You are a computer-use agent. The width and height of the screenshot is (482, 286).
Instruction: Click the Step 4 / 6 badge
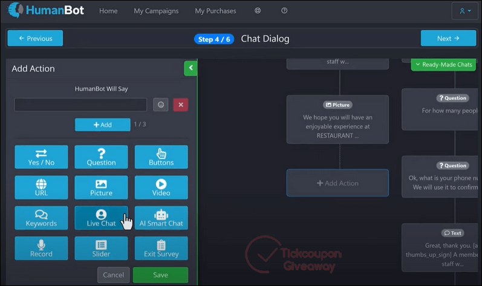click(214, 39)
